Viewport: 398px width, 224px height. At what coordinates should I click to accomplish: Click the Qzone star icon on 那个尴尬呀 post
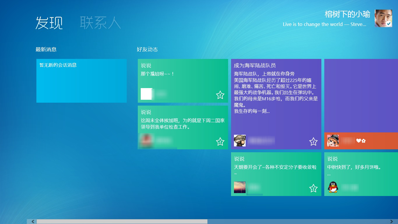[x=220, y=95]
